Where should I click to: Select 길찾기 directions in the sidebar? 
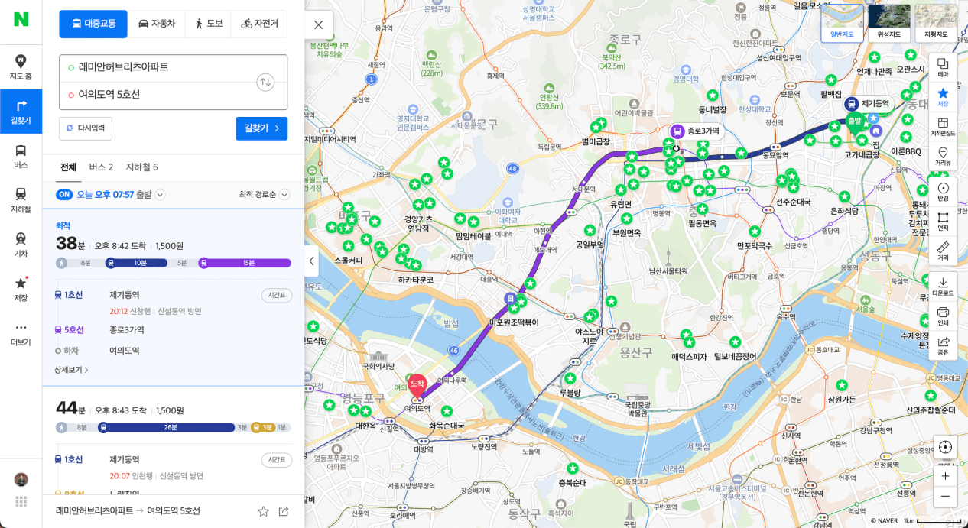point(21,112)
